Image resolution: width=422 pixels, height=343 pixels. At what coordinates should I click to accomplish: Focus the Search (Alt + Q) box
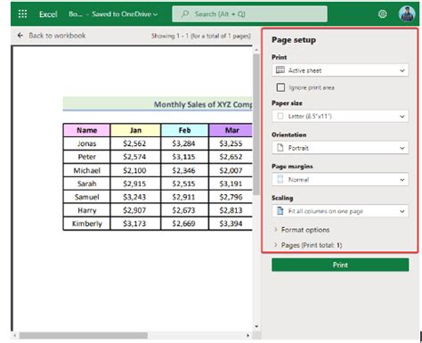tap(250, 13)
